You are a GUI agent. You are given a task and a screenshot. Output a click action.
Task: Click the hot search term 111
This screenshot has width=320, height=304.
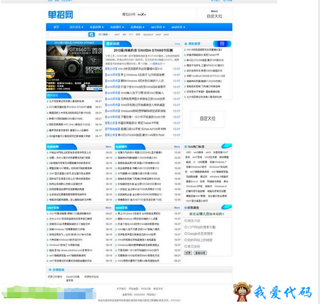[x=131, y=35]
